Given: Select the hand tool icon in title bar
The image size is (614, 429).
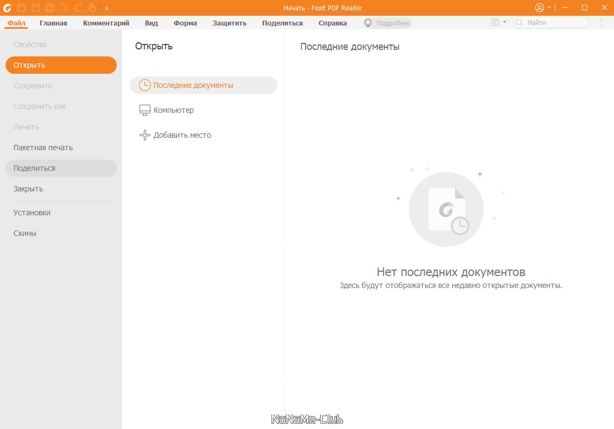Looking at the screenshot, I should tap(92, 8).
